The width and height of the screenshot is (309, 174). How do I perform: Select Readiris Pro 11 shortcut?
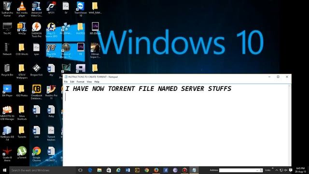pos(51,92)
